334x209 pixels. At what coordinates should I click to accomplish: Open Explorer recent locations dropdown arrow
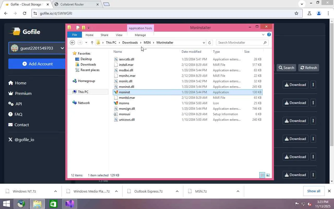pos(86,43)
